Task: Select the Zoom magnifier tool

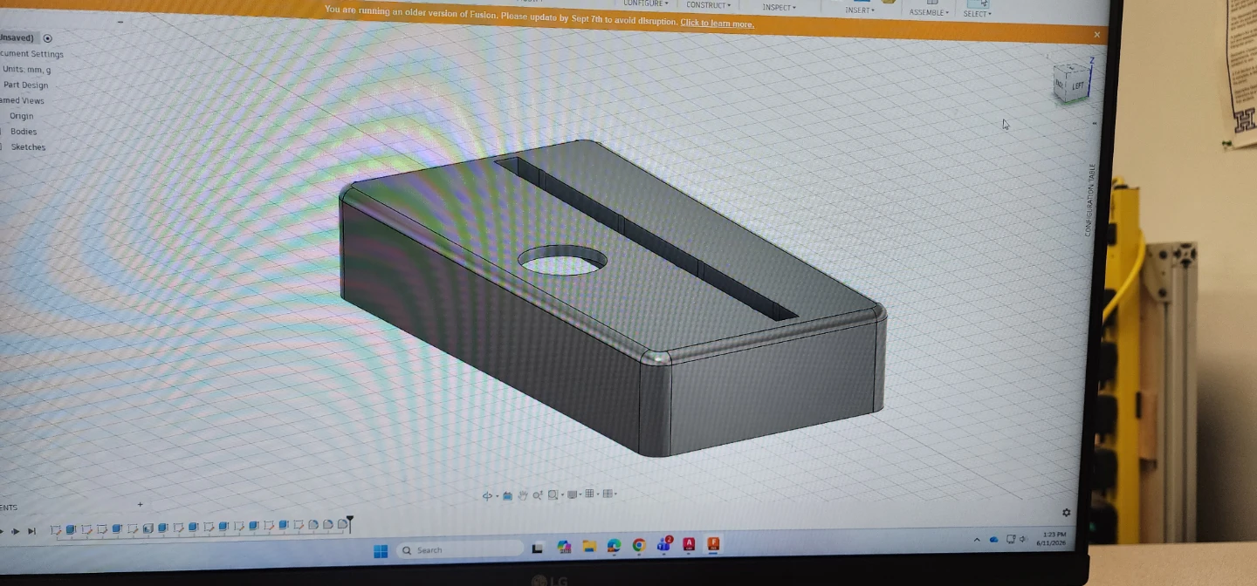Action: tap(538, 494)
